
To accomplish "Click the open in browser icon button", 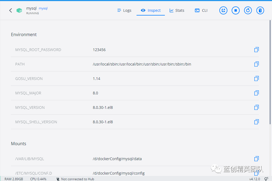I will (223, 10).
